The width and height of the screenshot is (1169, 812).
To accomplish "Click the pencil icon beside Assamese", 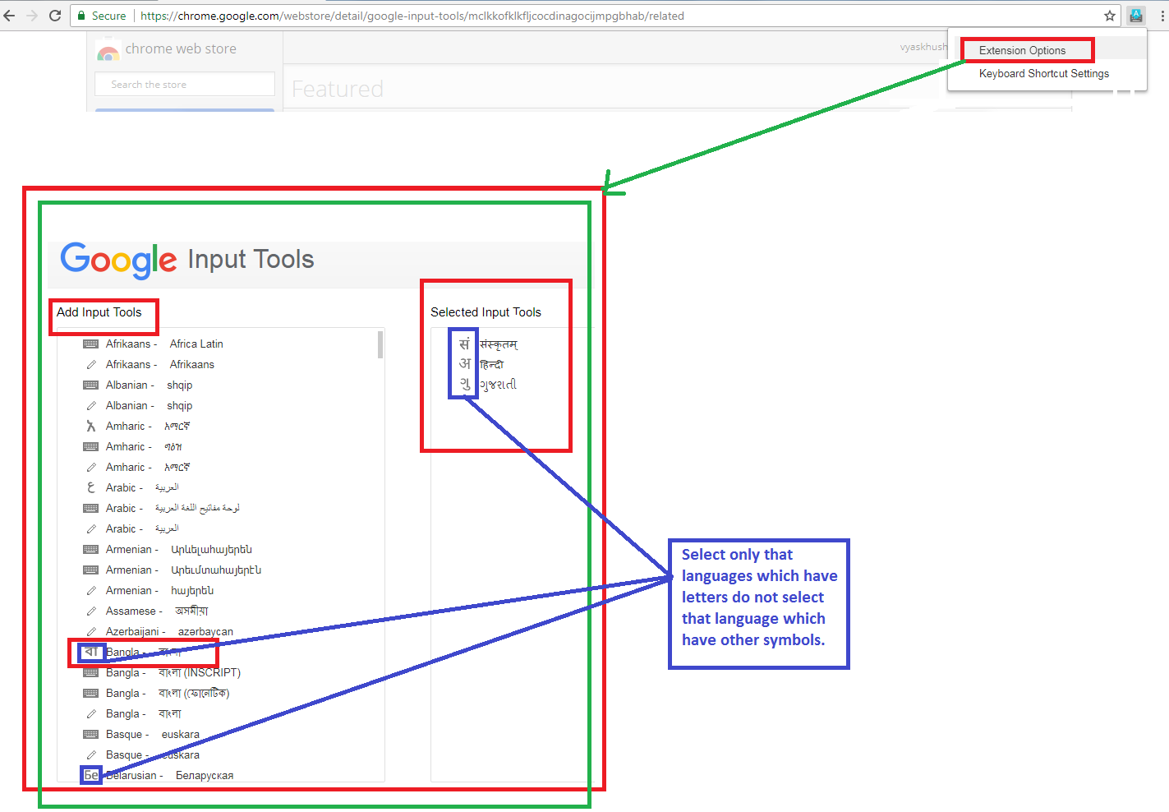I will click(91, 611).
